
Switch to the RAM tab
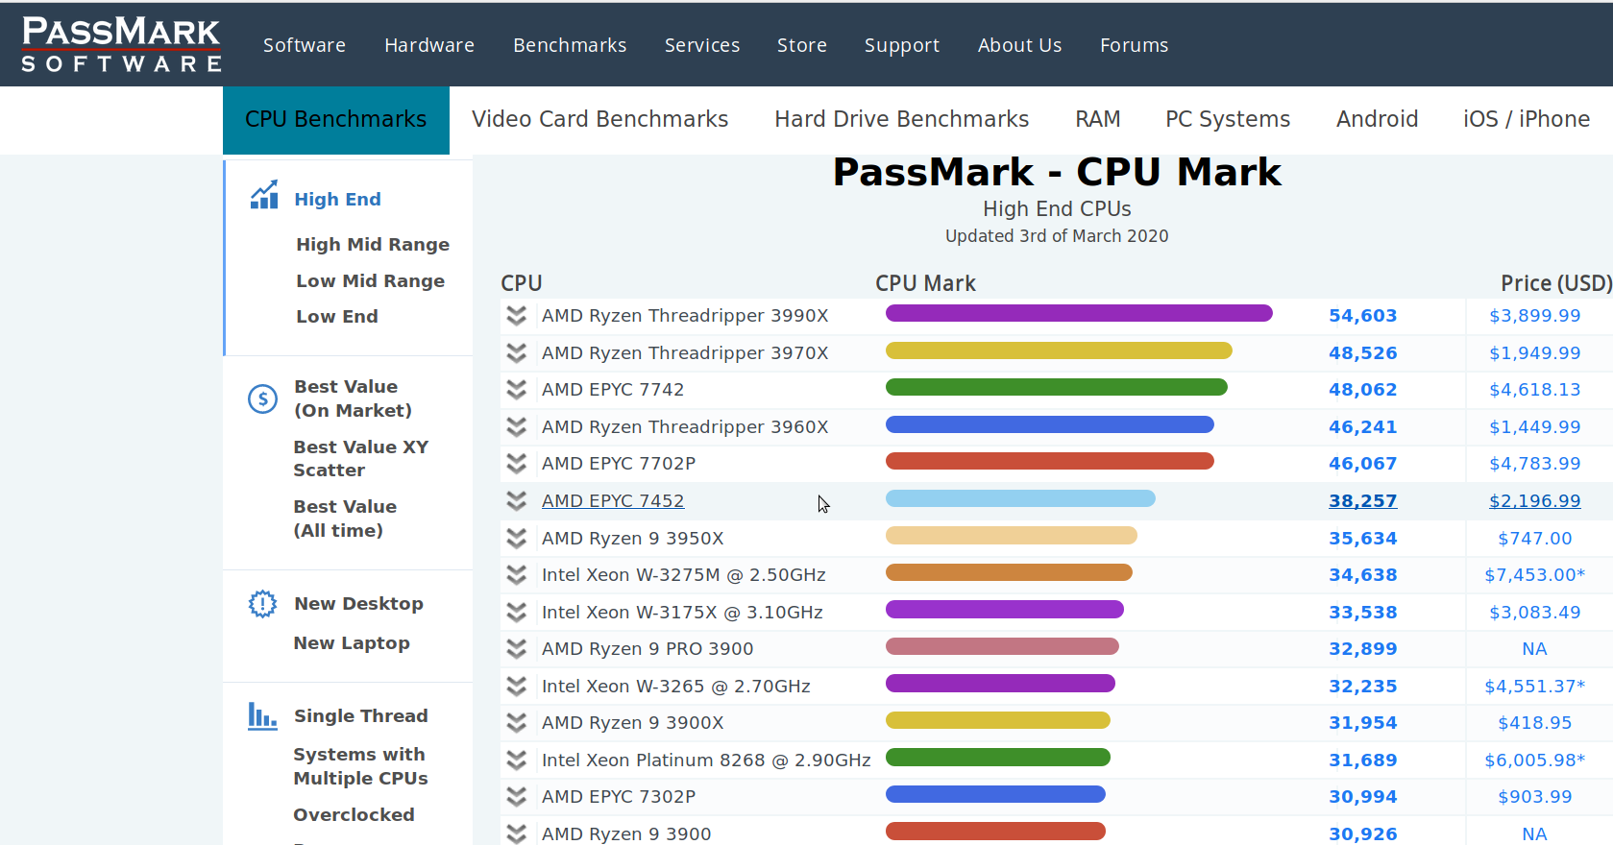pyautogui.click(x=1098, y=119)
